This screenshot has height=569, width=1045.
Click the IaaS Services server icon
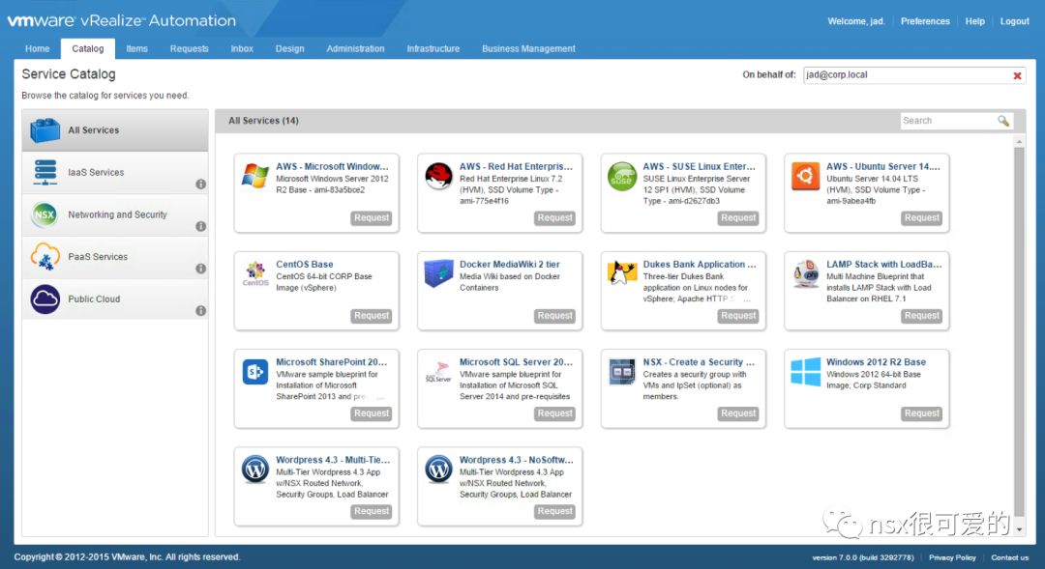[45, 172]
